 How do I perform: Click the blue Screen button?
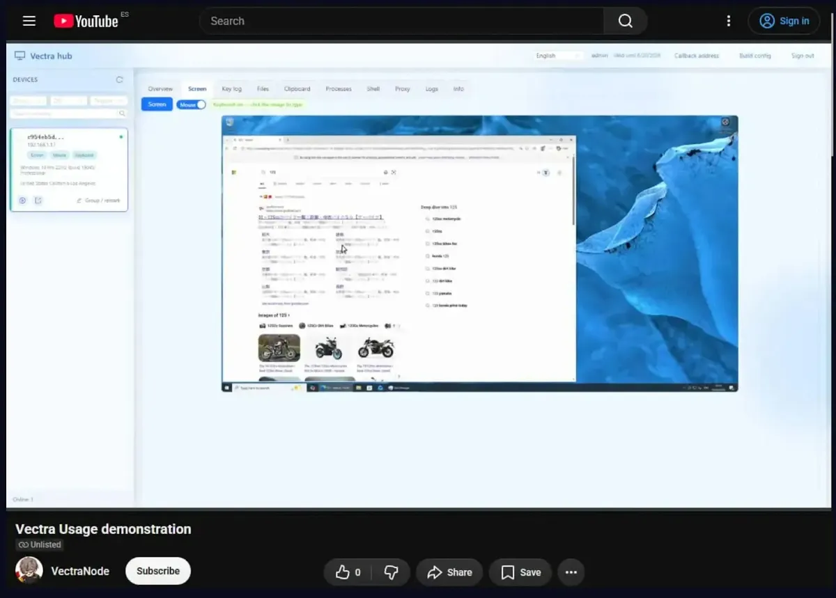click(x=157, y=104)
